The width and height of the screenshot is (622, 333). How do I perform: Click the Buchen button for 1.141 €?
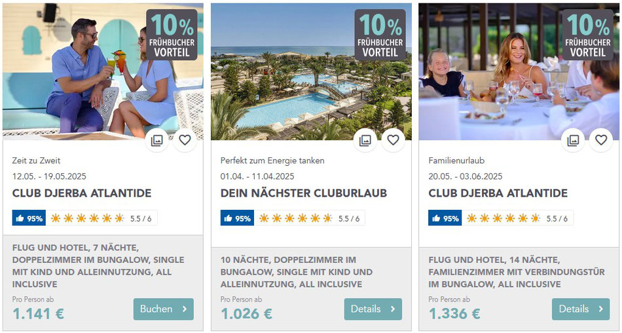[164, 309]
